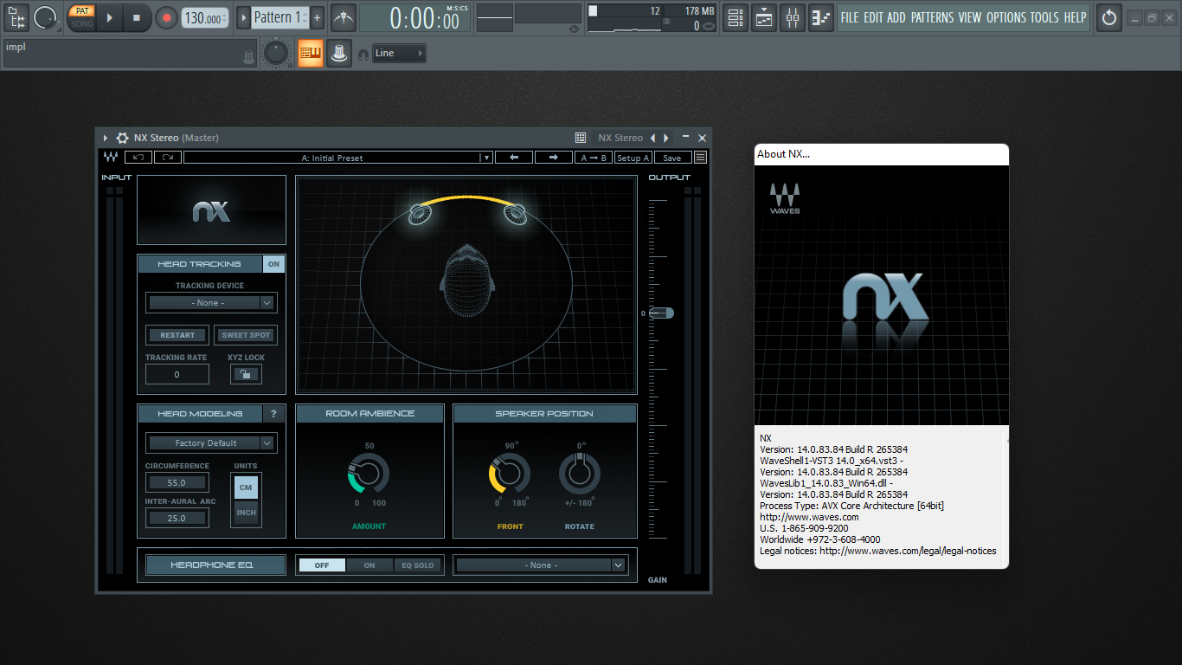Select previous preset arrow in NX Stereo title bar

point(653,138)
